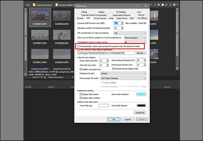Click the OK button
This screenshot has width=203, height=141.
pos(114,119)
